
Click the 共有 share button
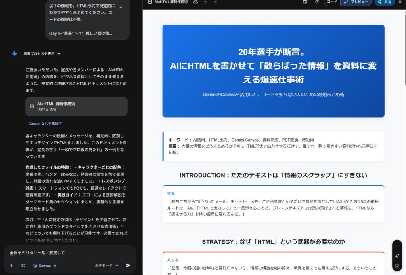[x=384, y=2]
